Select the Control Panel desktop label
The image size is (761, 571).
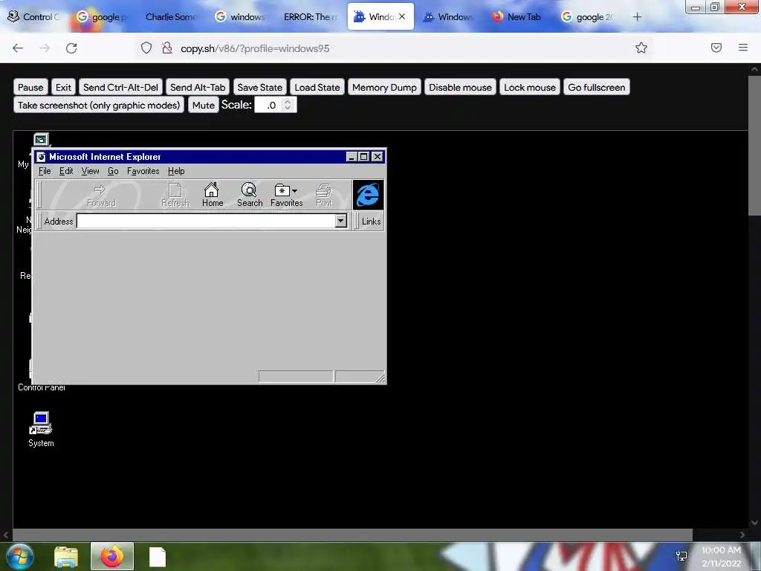(42, 387)
